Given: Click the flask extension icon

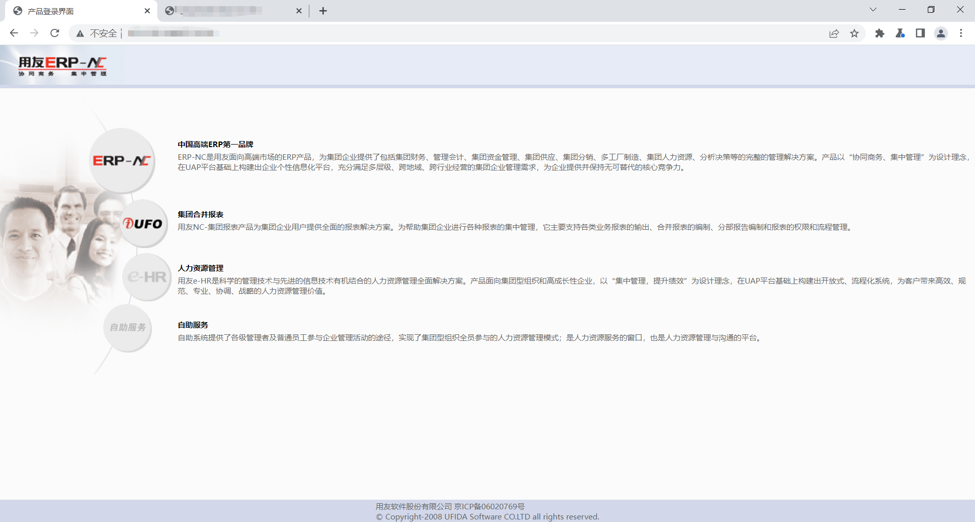Looking at the screenshot, I should (x=900, y=33).
